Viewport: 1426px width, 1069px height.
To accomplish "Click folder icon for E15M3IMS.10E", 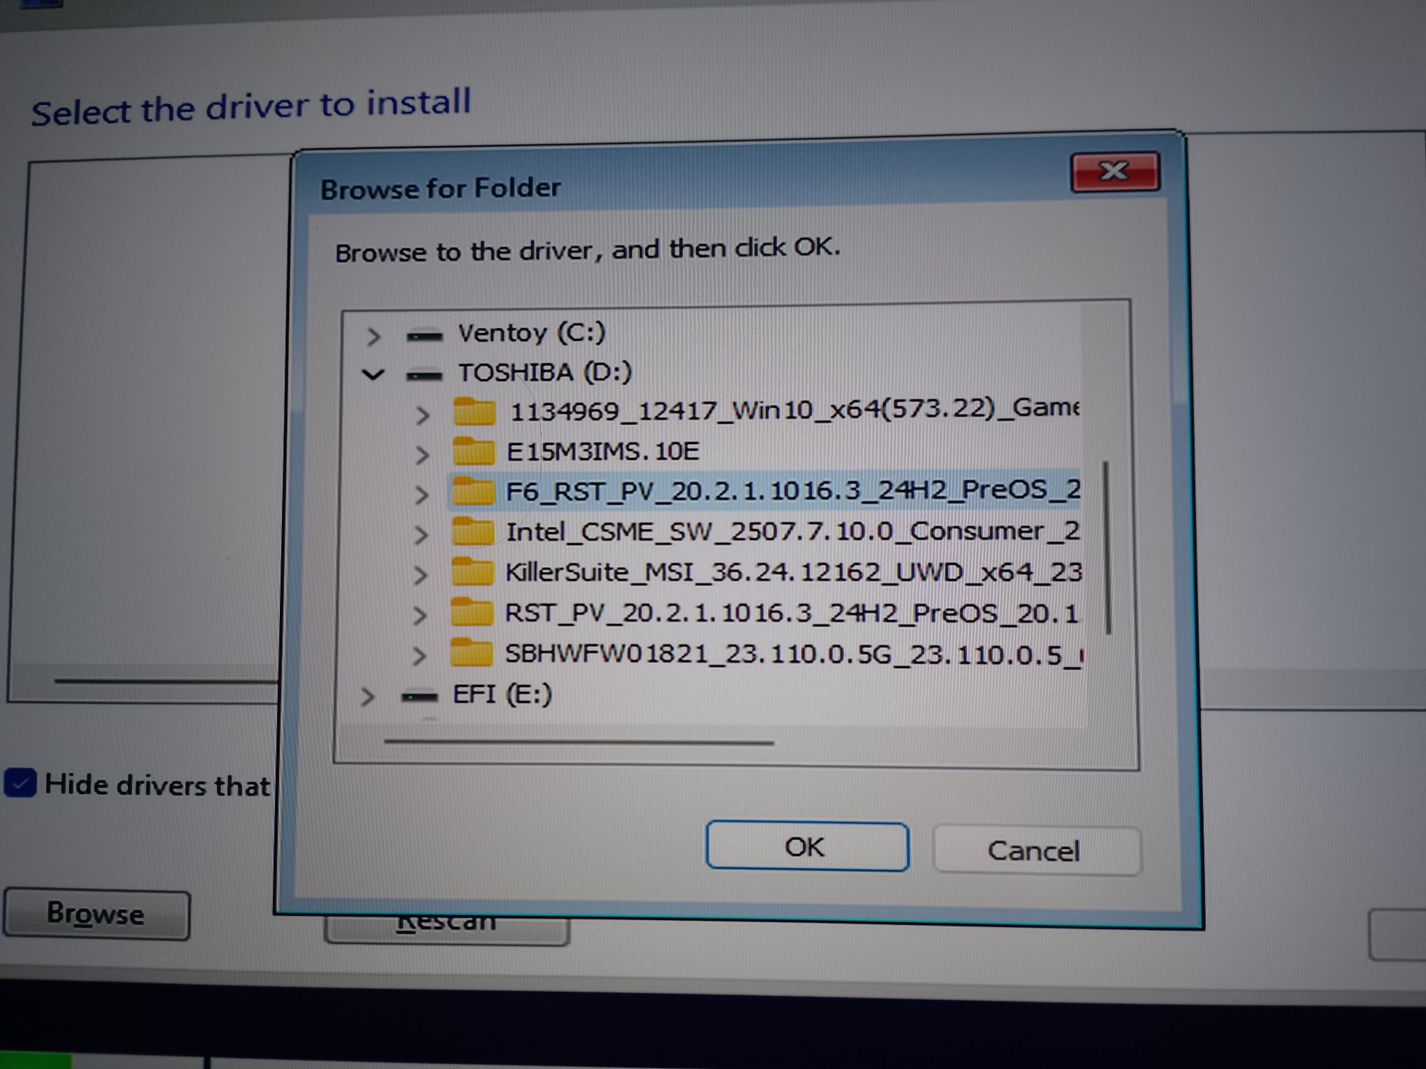I will click(x=473, y=452).
